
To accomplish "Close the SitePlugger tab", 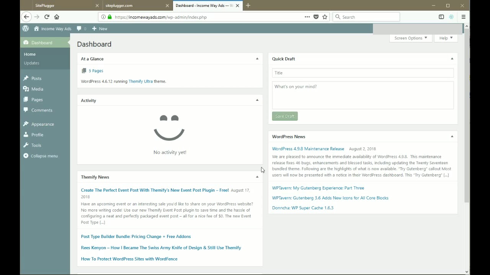I will (x=97, y=6).
